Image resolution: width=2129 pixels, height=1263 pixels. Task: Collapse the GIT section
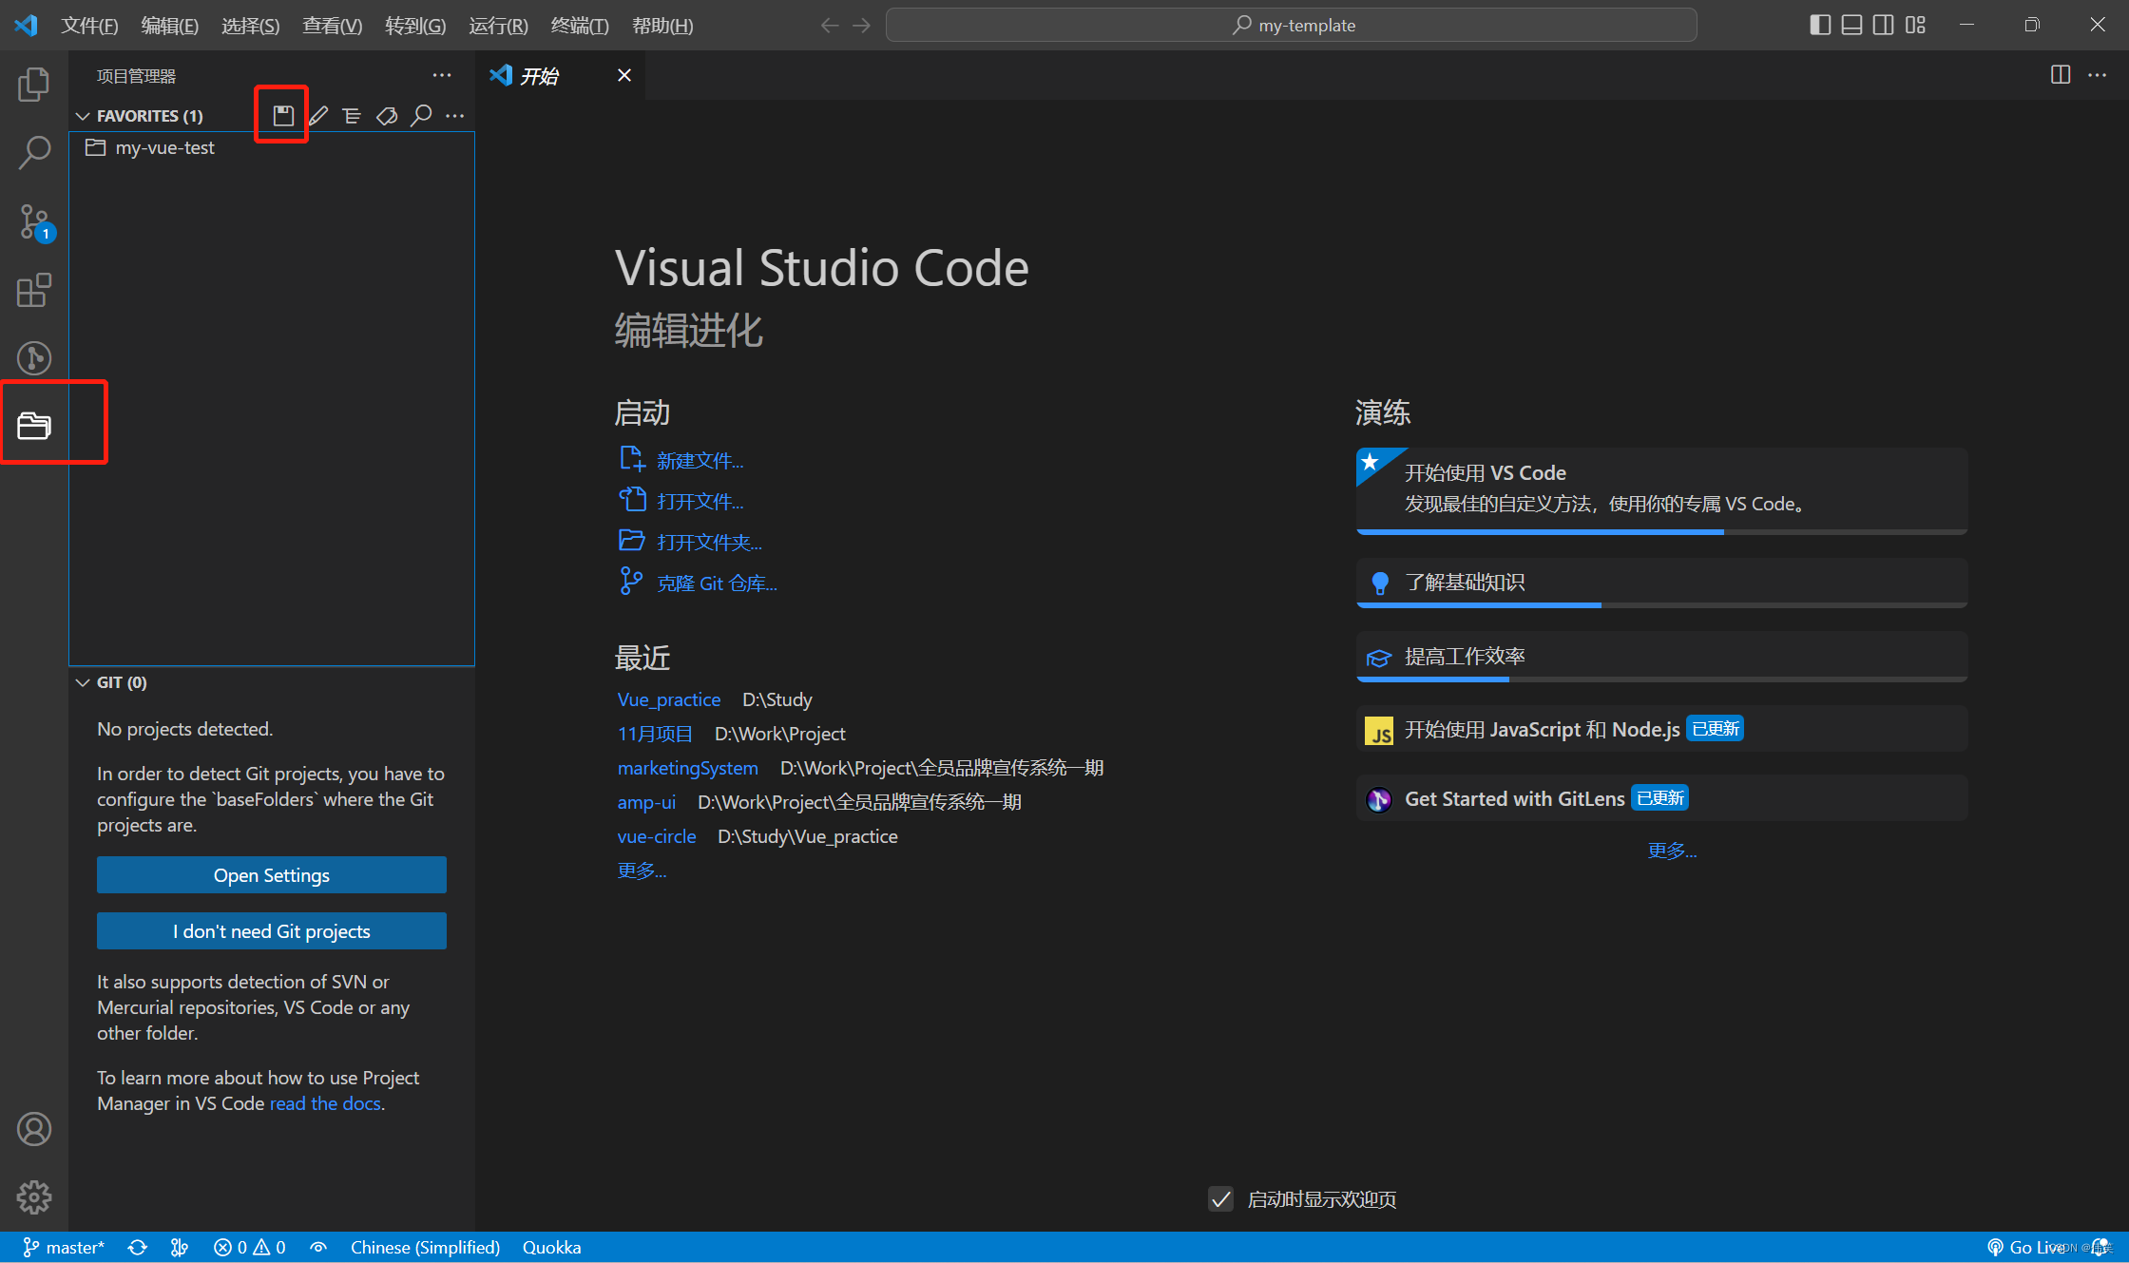[84, 682]
